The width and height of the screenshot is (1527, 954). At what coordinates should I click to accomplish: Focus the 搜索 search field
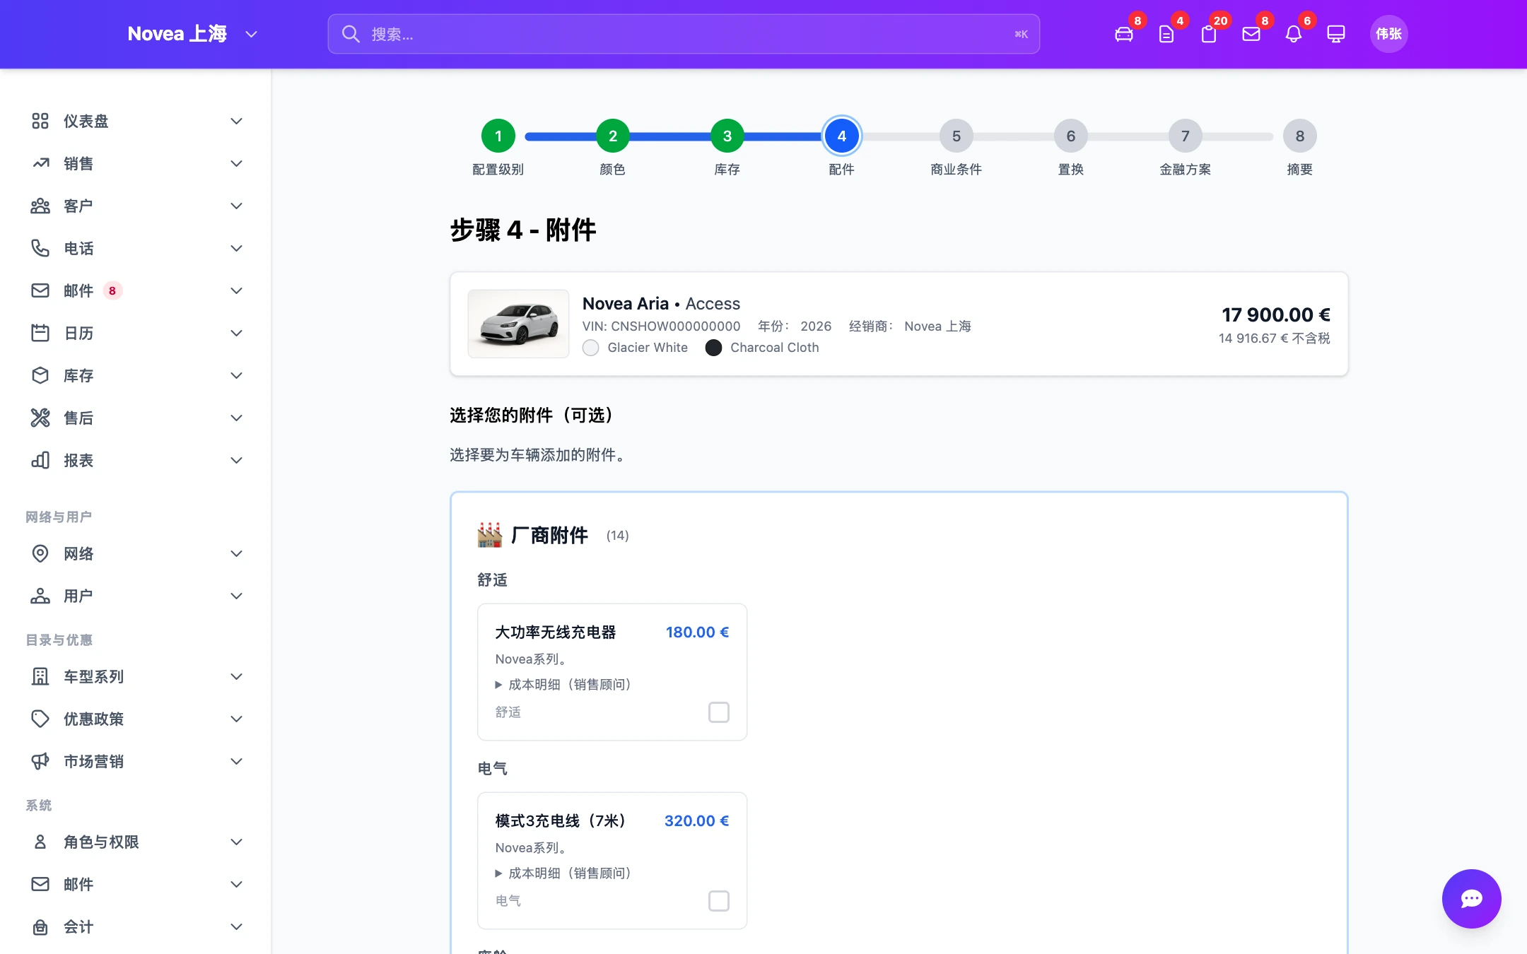684,34
